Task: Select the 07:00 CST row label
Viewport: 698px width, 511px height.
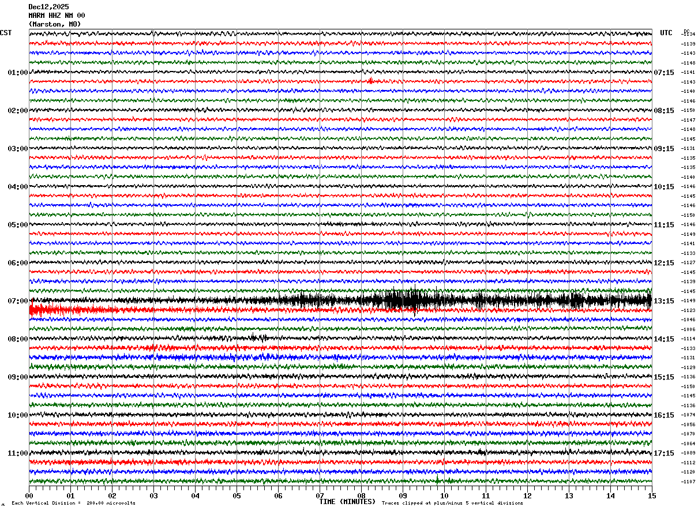Action: pos(18,301)
